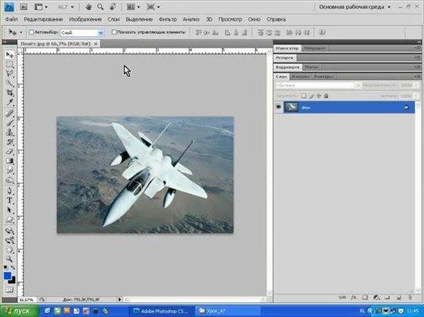Close the Полет.jpg document tab

pyautogui.click(x=96, y=44)
